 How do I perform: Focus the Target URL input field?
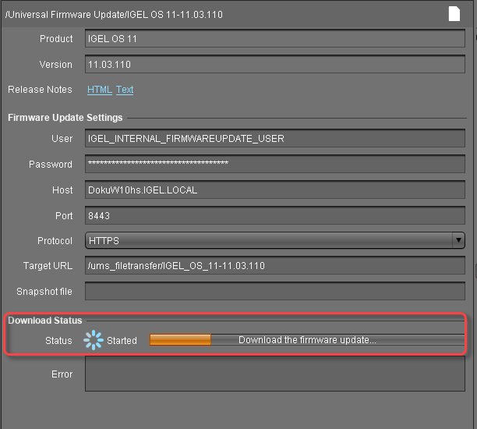click(274, 266)
